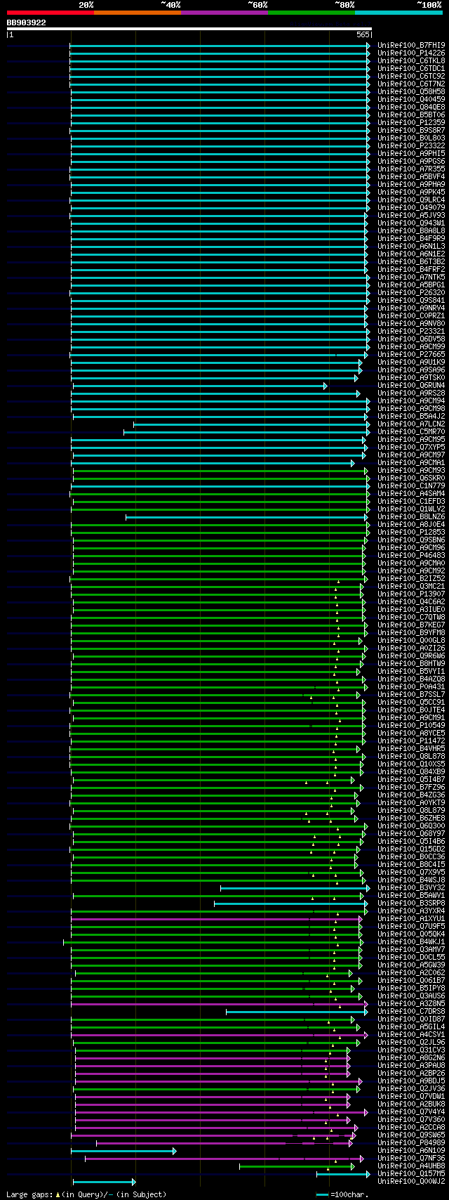
Task: Select label UniRef100_B8A8L8
Action: tap(411, 230)
